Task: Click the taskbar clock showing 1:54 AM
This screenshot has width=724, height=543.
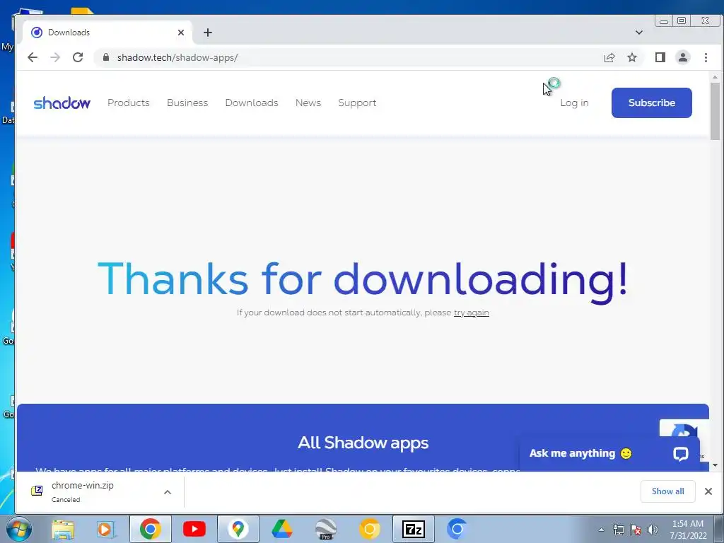Action: tap(688, 530)
